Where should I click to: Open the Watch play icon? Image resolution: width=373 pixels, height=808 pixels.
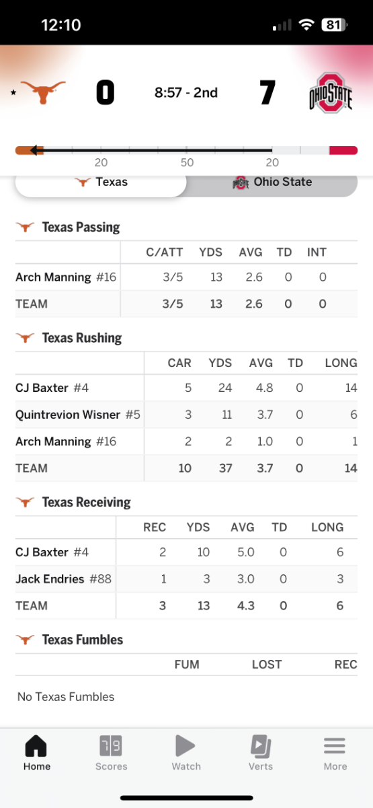click(185, 746)
